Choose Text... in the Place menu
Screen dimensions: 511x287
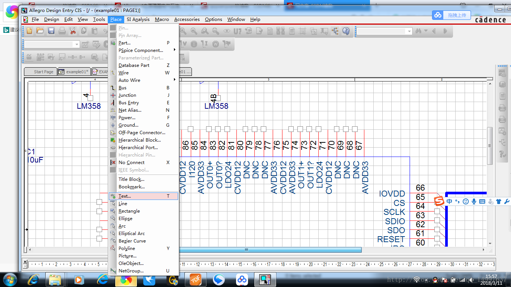(x=144, y=196)
